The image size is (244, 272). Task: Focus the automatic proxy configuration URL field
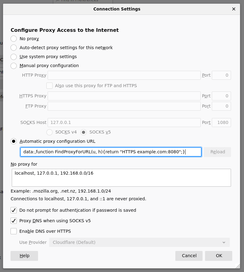click(x=111, y=152)
